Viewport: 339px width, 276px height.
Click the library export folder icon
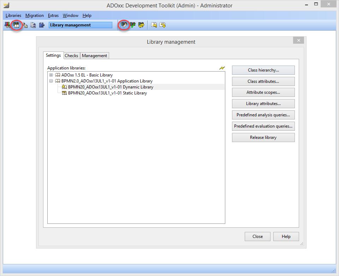click(x=162, y=25)
